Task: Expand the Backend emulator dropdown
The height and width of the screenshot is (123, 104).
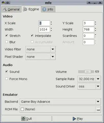Action: point(60,101)
